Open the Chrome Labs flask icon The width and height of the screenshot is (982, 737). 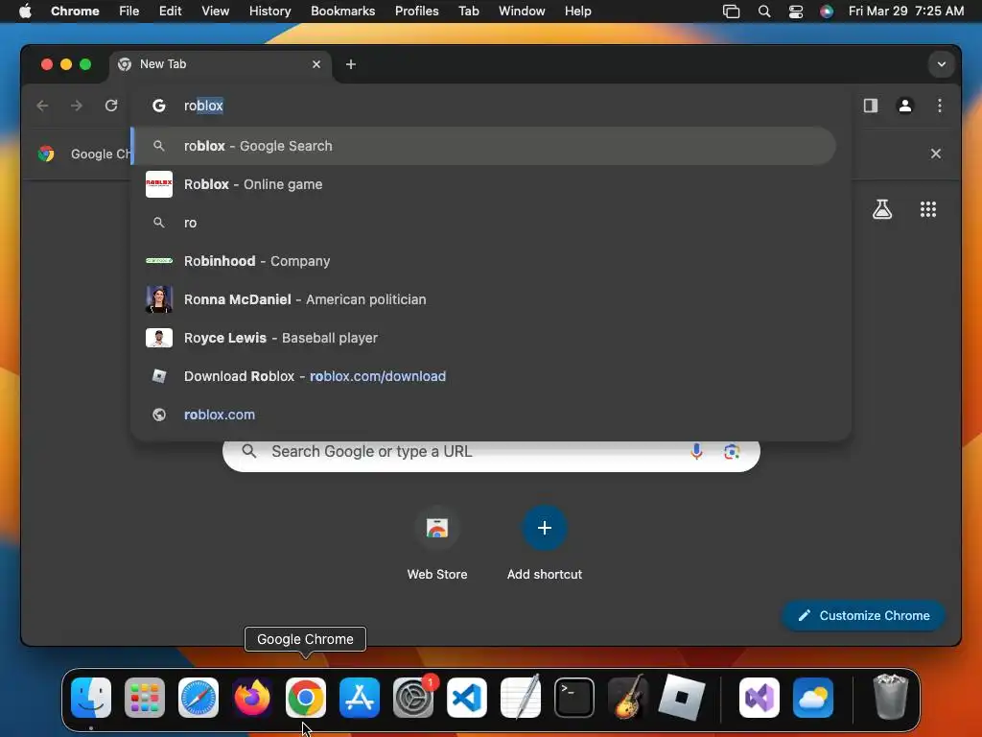882,209
